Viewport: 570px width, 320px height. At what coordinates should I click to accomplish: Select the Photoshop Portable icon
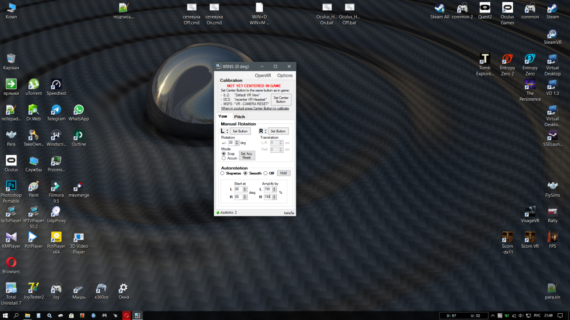pos(11,192)
